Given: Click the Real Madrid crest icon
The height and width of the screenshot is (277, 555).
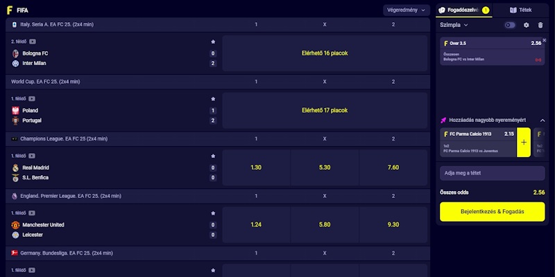Looking at the screenshot, I should pos(15,168).
